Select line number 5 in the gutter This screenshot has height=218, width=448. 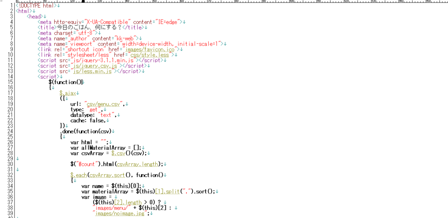[11, 28]
